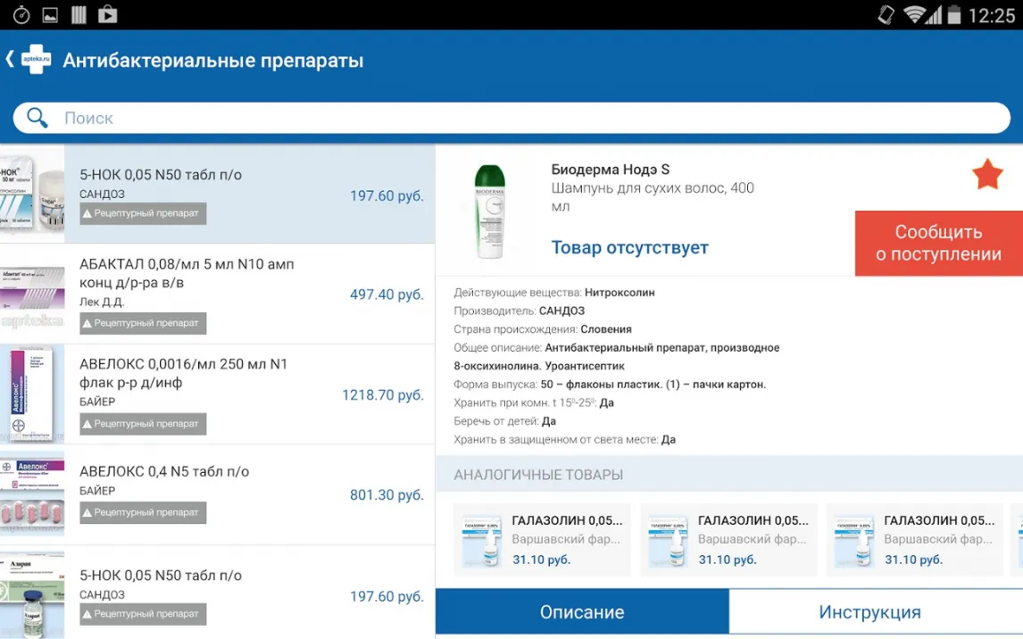Tap the image notification icon in status bar
This screenshot has height=639, width=1023.
pos(50,14)
